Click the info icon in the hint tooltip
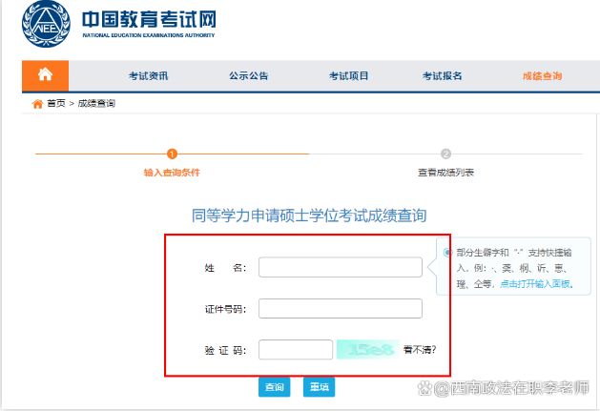600x411 pixels. coord(446,253)
